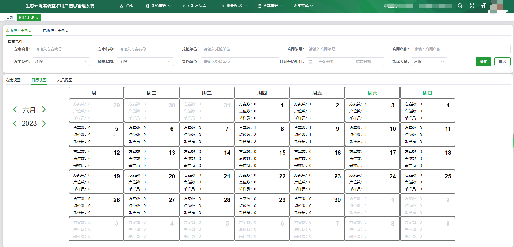Go to previous year arrow
Viewport: 514px width, 247px height.
click(15, 123)
